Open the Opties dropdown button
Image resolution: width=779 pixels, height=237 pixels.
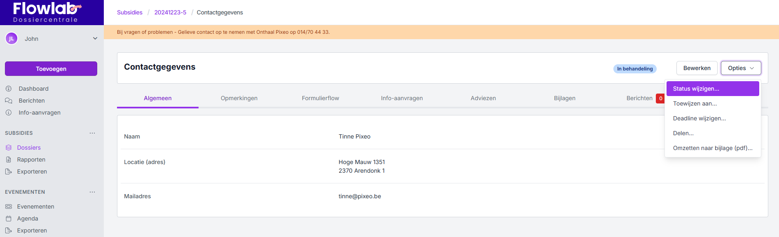coord(741,68)
